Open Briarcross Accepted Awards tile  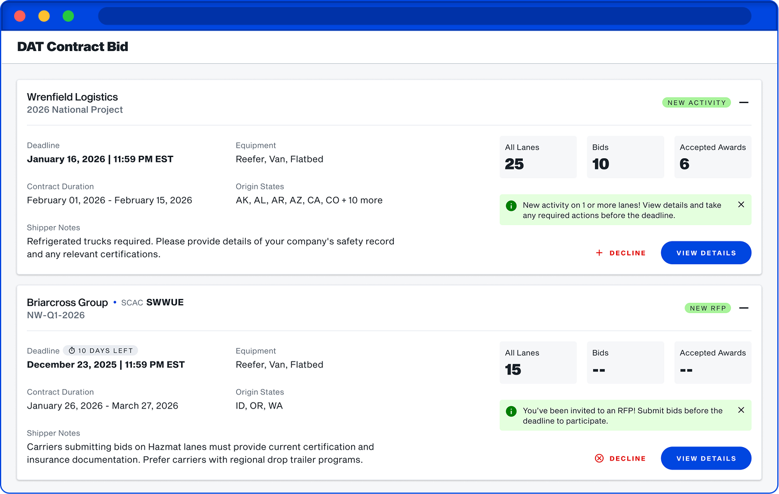click(x=713, y=363)
